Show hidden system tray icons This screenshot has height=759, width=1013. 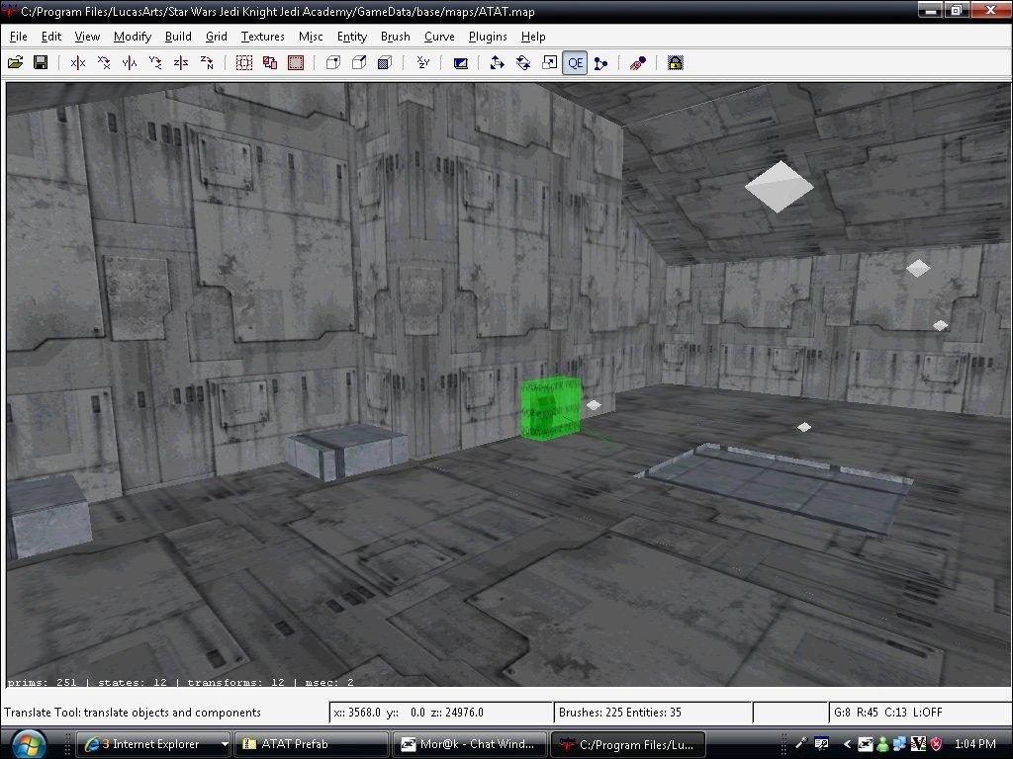point(847,744)
